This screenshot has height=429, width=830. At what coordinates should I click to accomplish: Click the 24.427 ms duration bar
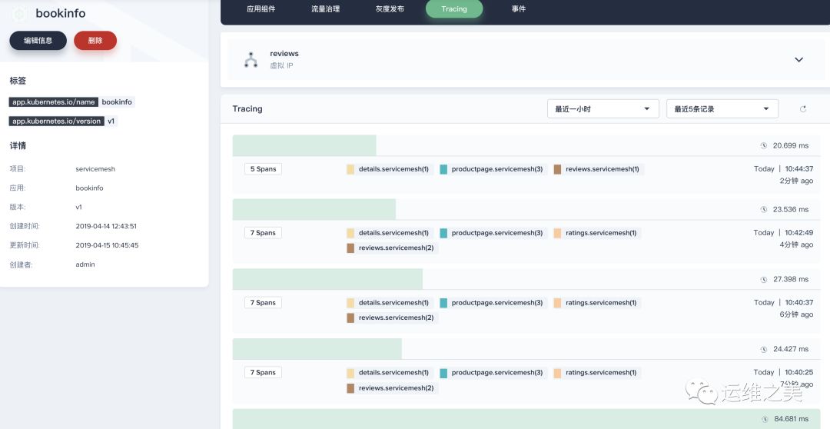pos(317,349)
